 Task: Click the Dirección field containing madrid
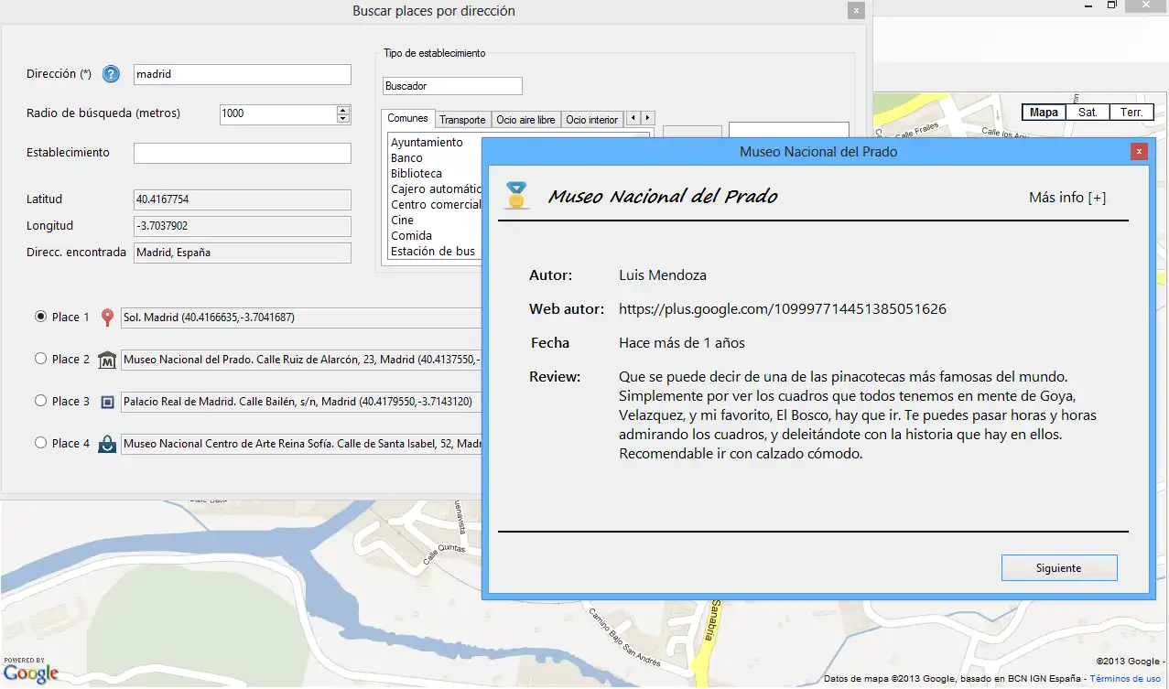click(243, 74)
